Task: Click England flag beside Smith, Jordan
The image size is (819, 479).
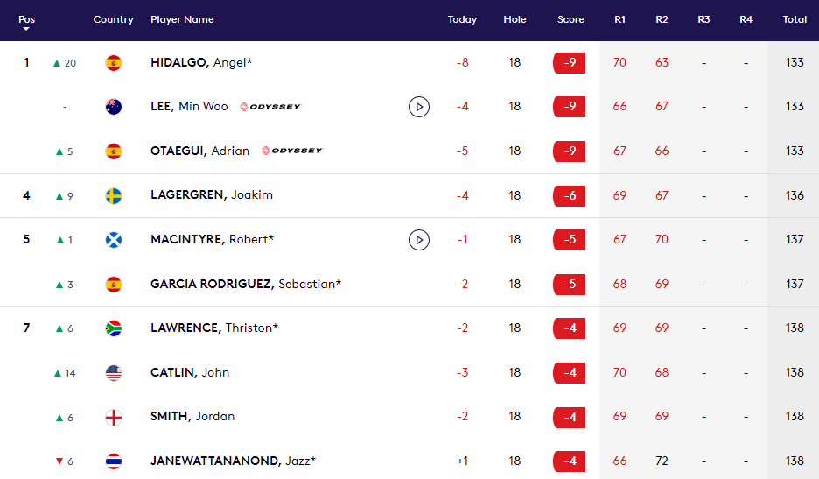Action: 113,417
